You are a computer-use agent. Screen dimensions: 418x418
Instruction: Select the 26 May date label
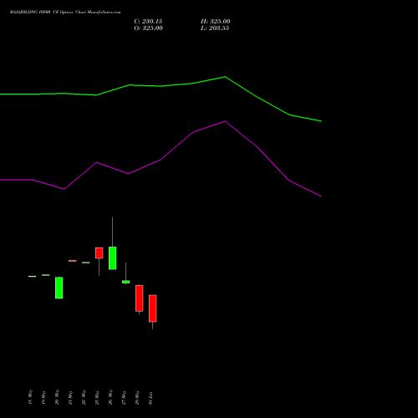[x=110, y=397]
